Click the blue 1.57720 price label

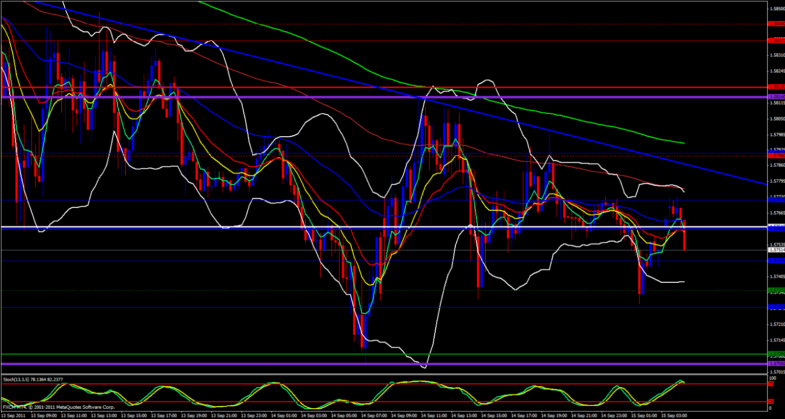tap(776, 200)
